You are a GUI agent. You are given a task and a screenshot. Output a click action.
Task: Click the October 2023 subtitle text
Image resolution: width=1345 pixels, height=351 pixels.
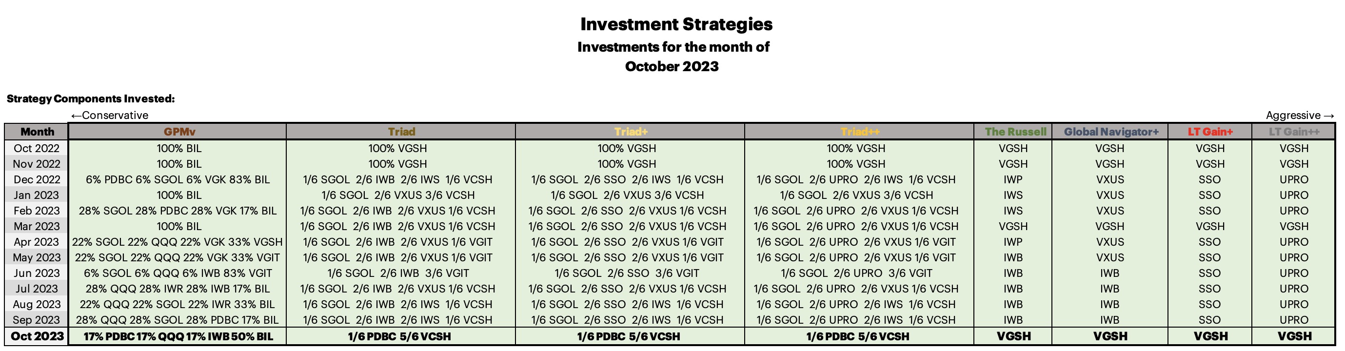coord(672,66)
